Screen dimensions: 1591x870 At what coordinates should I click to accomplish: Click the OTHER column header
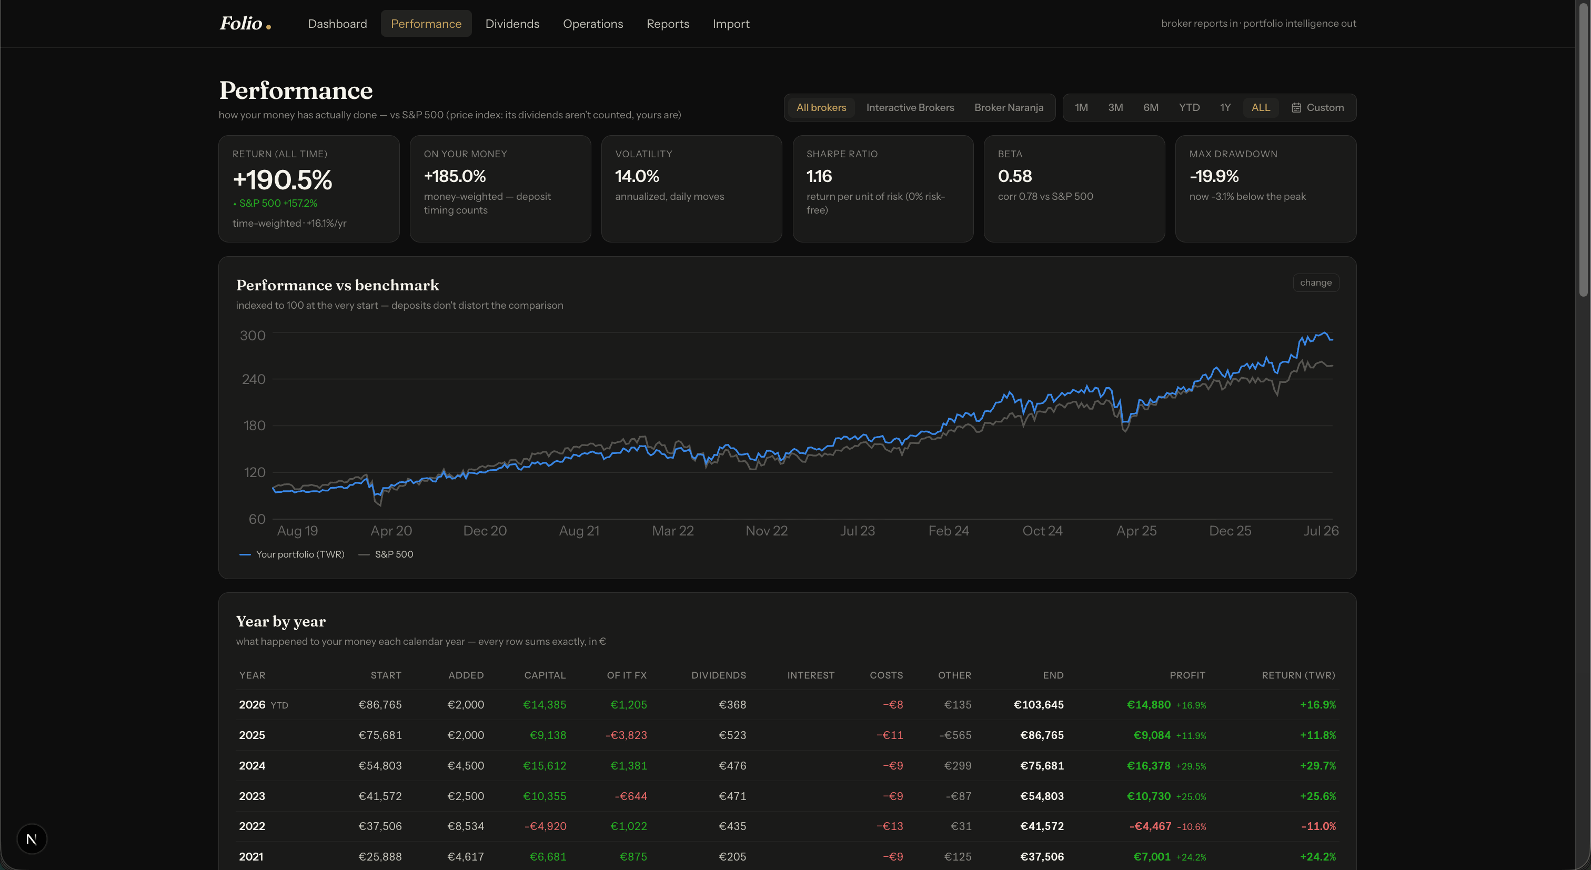pyautogui.click(x=955, y=675)
